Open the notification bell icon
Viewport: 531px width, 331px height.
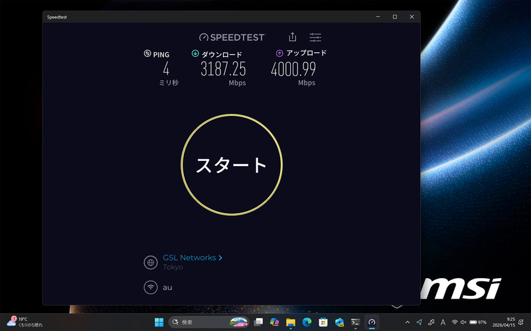point(521,322)
